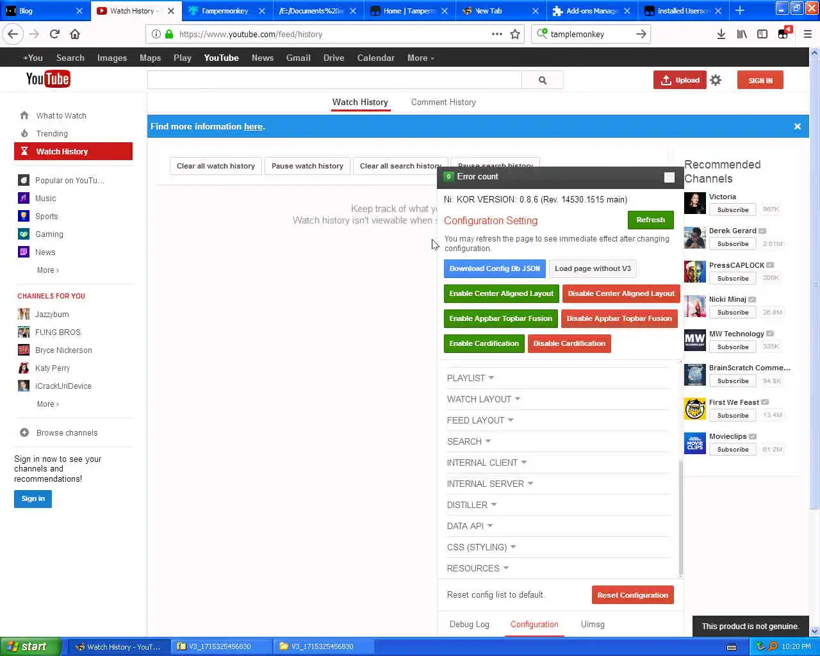Image resolution: width=820 pixels, height=656 pixels.
Task: Click the tamplemonkey browser search box
Action: coord(591,34)
